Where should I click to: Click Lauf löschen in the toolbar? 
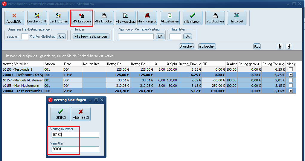(59, 18)
